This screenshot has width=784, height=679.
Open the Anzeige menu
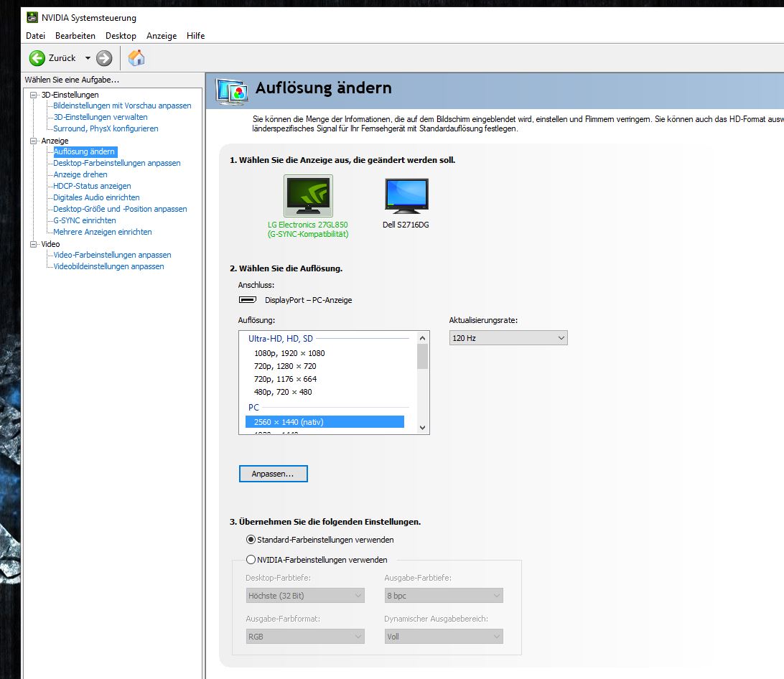coord(162,35)
